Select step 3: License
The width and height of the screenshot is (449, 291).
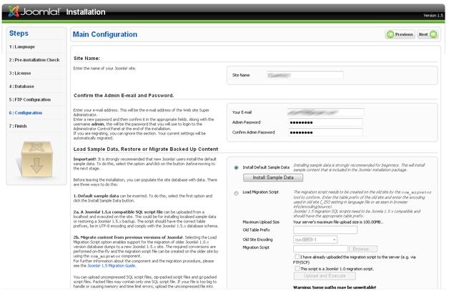(x=20, y=73)
